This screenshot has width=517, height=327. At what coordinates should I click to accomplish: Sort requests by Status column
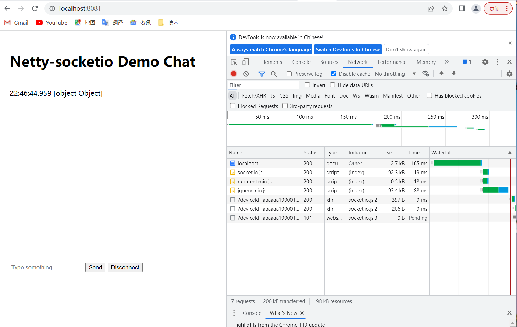coord(313,152)
